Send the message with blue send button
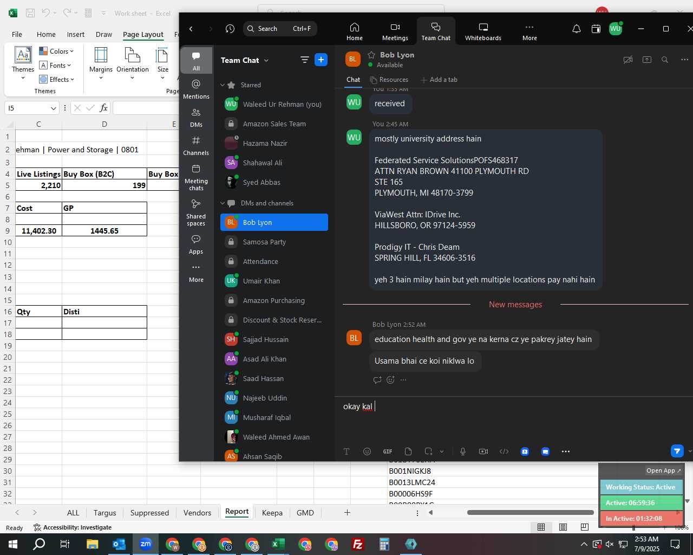 tap(677, 451)
